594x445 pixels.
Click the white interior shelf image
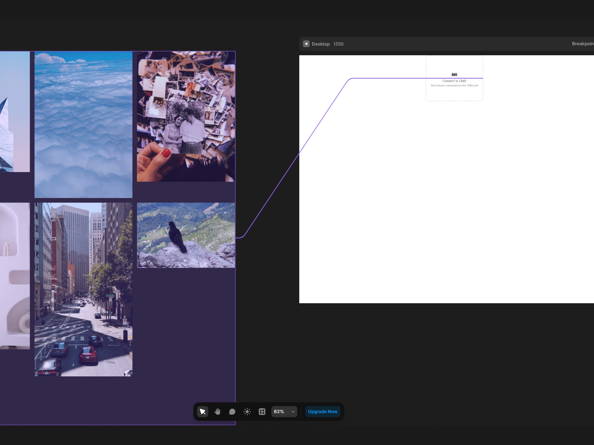pyautogui.click(x=15, y=276)
